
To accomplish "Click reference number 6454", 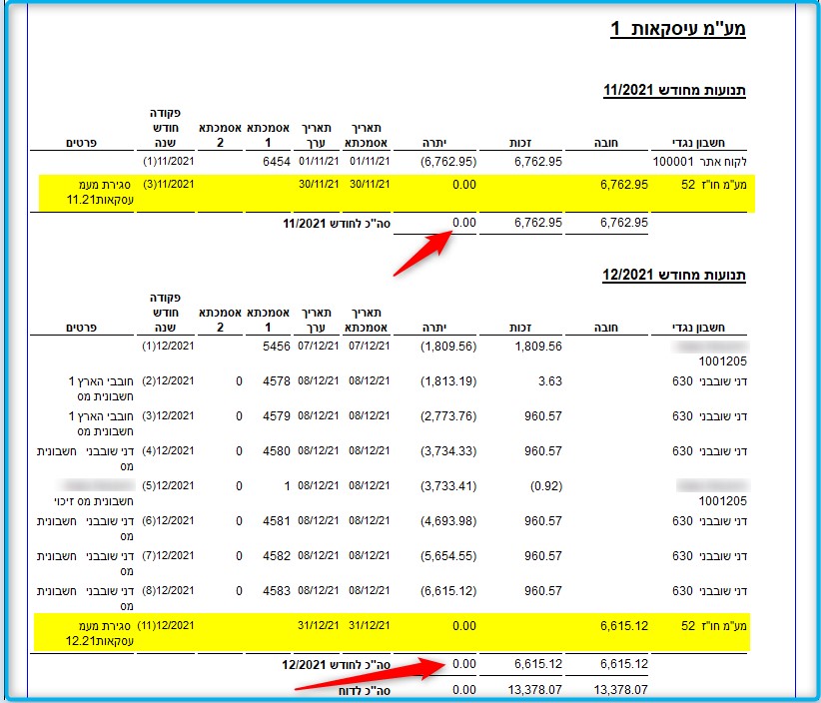I will 276,161.
